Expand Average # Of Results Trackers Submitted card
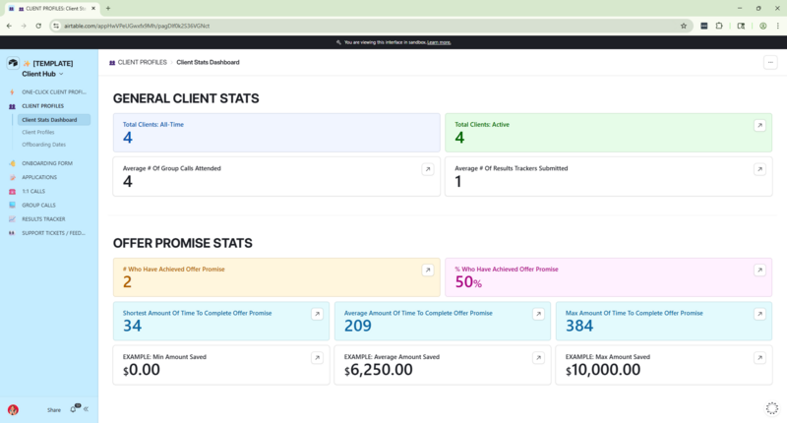The width and height of the screenshot is (787, 423). [x=759, y=169]
